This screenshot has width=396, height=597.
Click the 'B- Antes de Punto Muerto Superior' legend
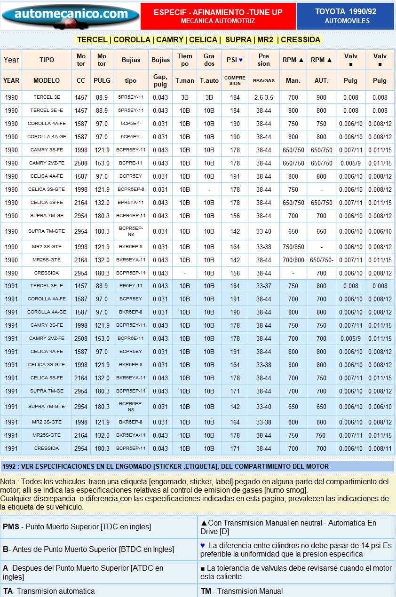click(x=99, y=550)
